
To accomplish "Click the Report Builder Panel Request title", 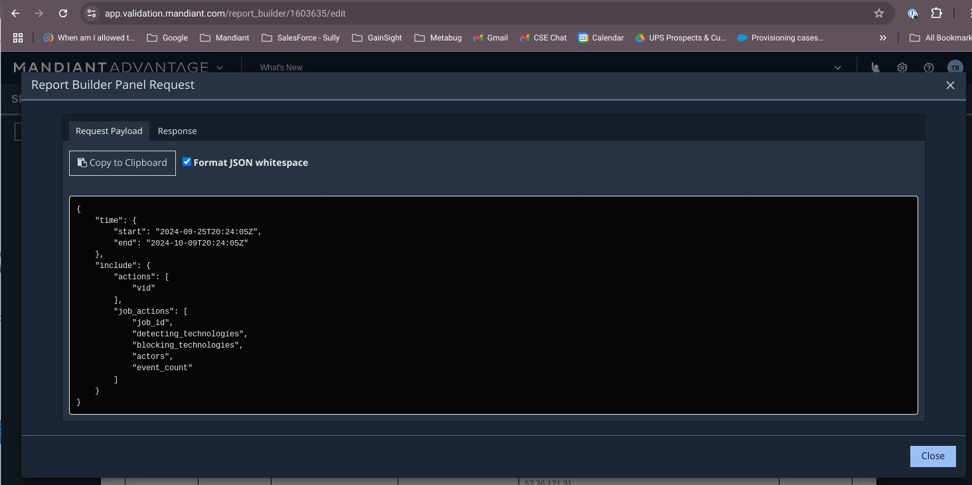I will click(x=113, y=85).
